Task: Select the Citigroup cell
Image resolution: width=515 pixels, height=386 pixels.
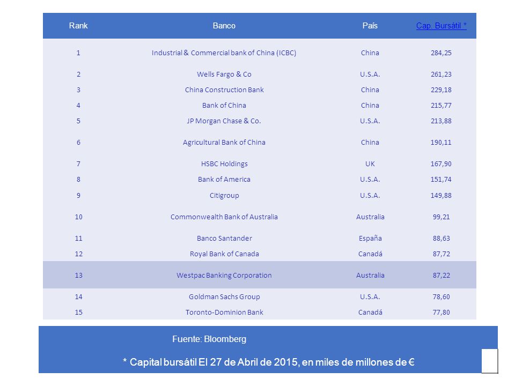Action: coord(224,195)
